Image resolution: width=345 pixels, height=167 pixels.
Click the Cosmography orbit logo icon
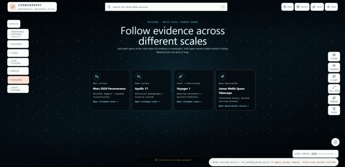pos(13,7)
